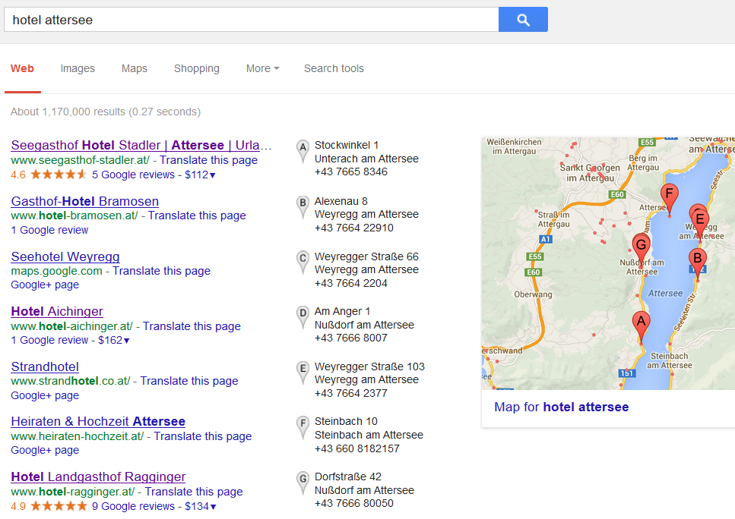The image size is (735, 519).
Task: Translate the strandhotel.co.at page
Action: [x=189, y=381]
